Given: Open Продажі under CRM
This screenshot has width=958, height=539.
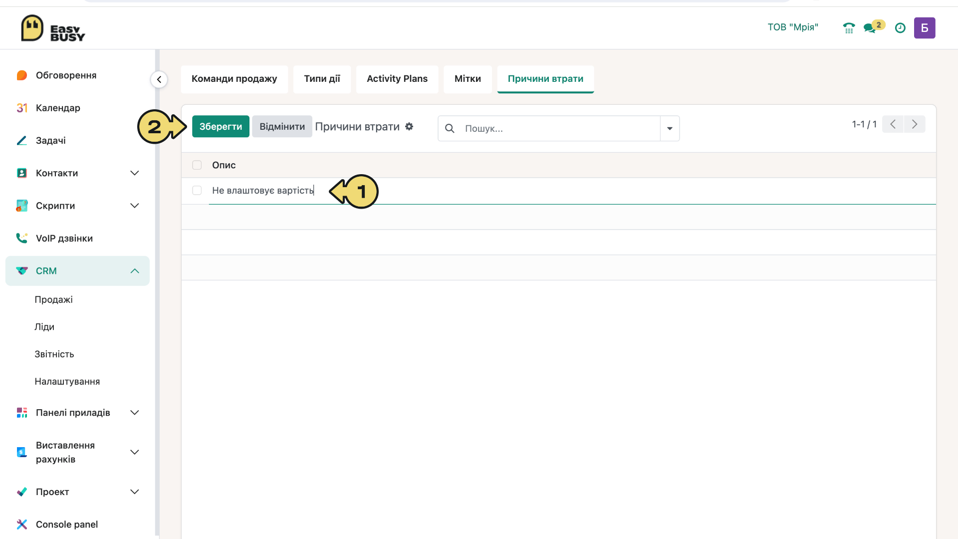Looking at the screenshot, I should [54, 300].
